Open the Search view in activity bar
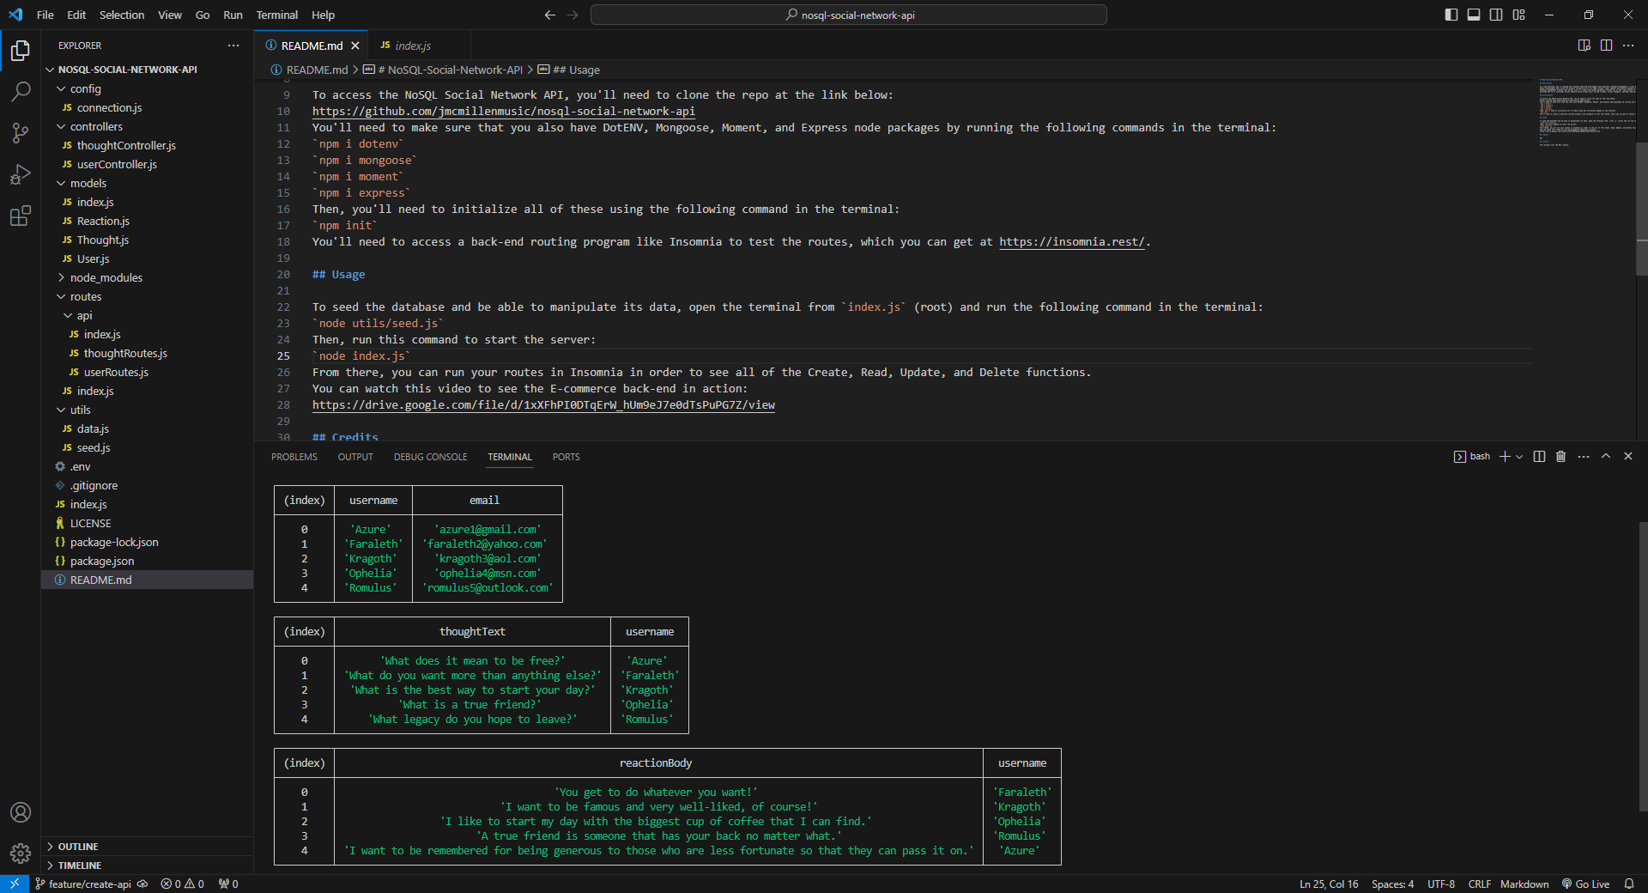1648x893 pixels. [x=21, y=91]
